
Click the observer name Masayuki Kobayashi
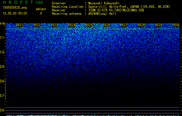[x=104, y=3]
